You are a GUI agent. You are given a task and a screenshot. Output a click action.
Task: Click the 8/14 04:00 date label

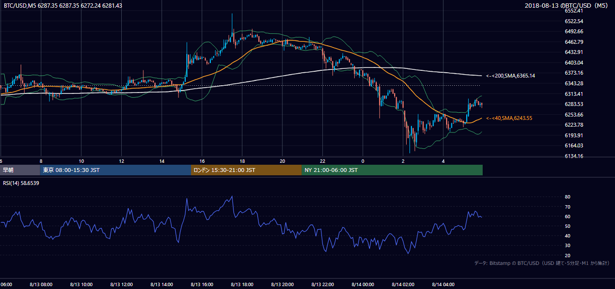(443, 284)
